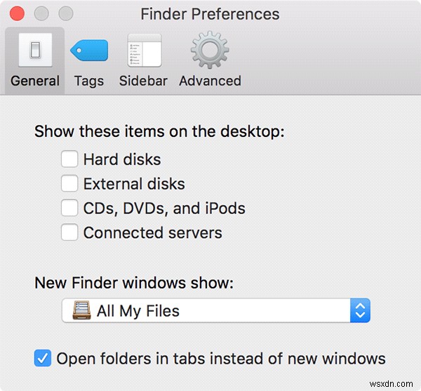This screenshot has width=421, height=391.
Task: Click the Finder Preferences title bar text
Action: 210,14
